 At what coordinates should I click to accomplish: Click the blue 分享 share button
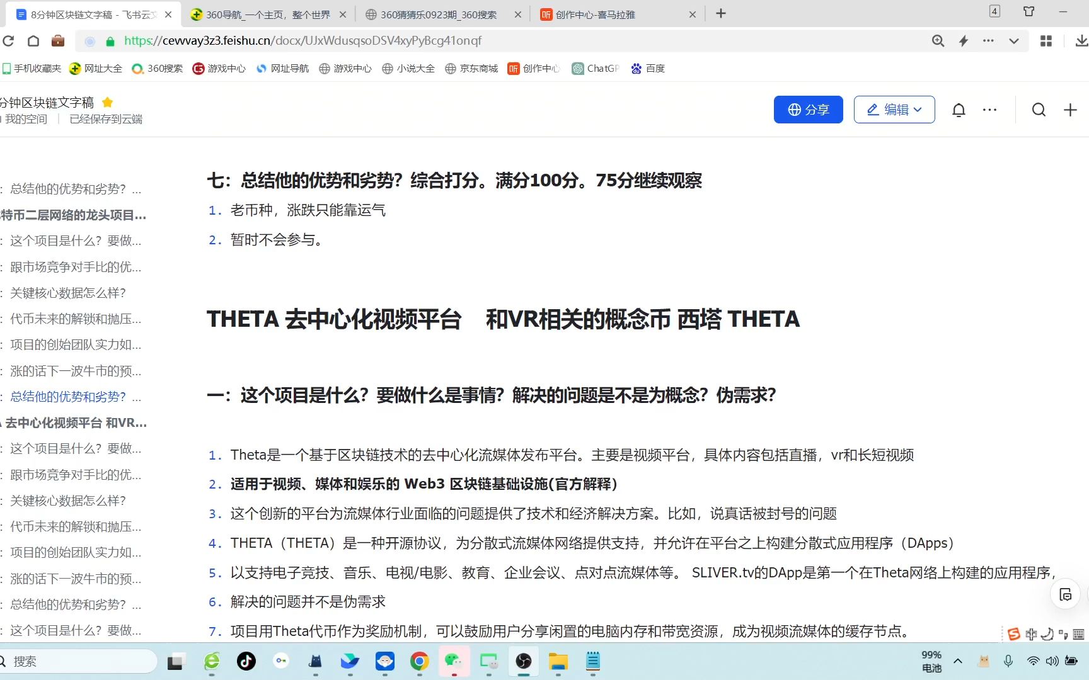pos(808,110)
